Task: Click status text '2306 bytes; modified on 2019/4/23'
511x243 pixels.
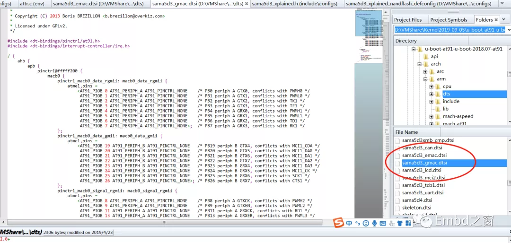Action: [78, 232]
